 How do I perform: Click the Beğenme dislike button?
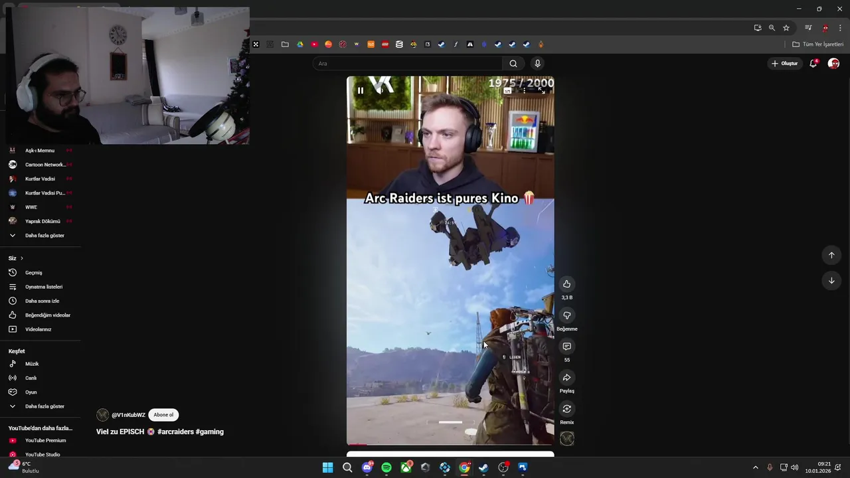(x=566, y=315)
